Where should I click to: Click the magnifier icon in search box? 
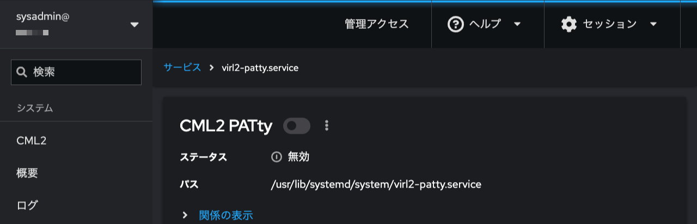22,72
